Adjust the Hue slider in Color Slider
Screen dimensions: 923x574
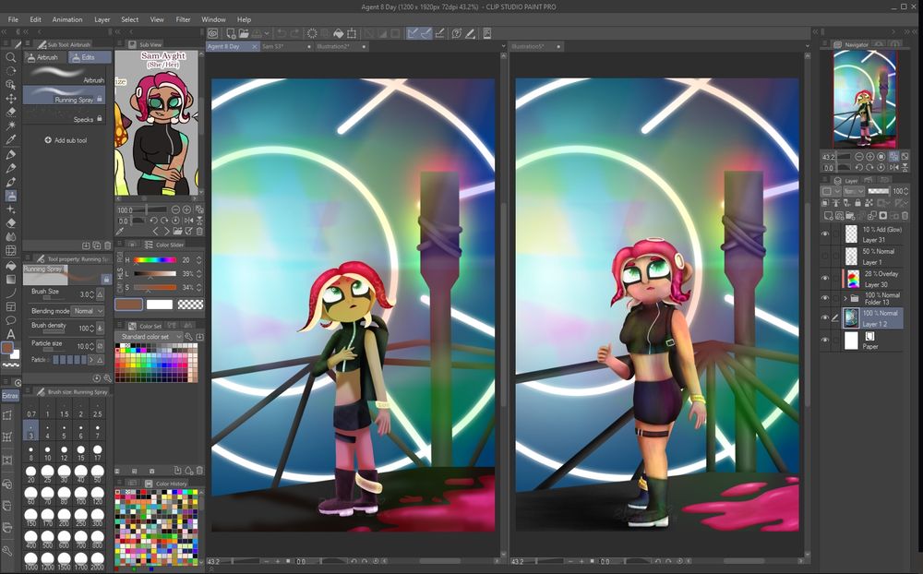click(x=155, y=260)
